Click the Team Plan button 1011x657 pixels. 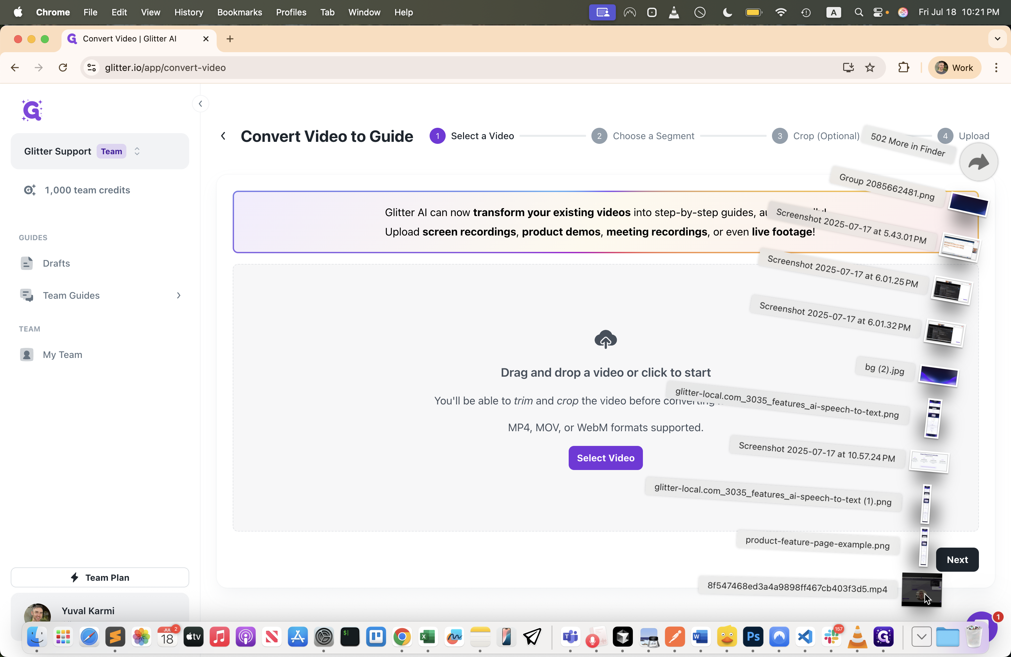100,577
